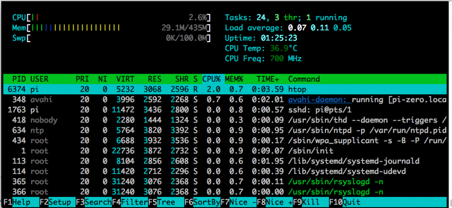Click the CPU usage meter bar
452x208 pixels.
[111, 18]
